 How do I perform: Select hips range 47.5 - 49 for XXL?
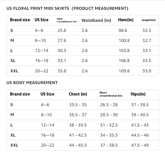click(x=140, y=145)
